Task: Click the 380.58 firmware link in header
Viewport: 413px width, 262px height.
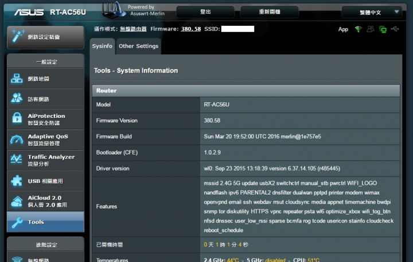Action: [190, 29]
